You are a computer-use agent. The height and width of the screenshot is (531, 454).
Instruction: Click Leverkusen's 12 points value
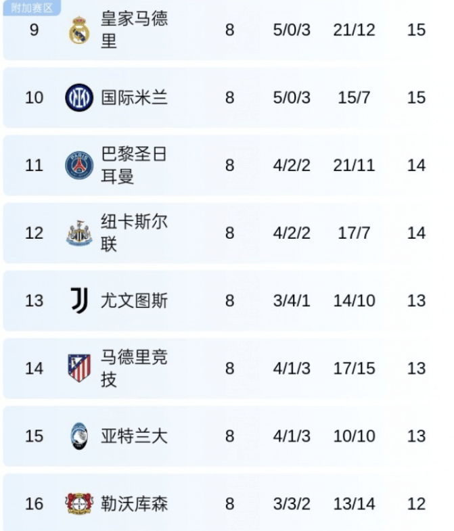(x=416, y=503)
